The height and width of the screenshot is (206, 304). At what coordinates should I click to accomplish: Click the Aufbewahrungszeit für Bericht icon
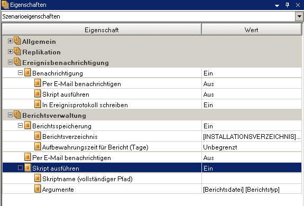(38, 146)
